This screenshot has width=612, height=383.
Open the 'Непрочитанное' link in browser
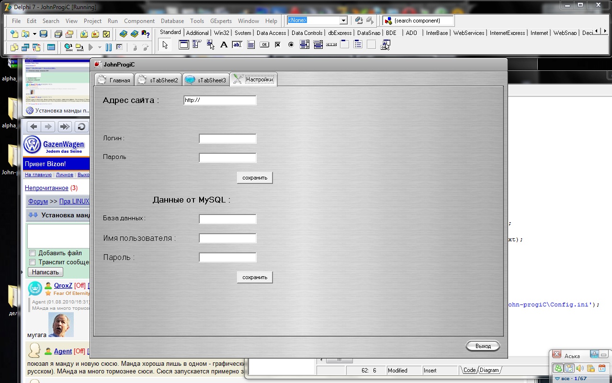[x=46, y=188]
